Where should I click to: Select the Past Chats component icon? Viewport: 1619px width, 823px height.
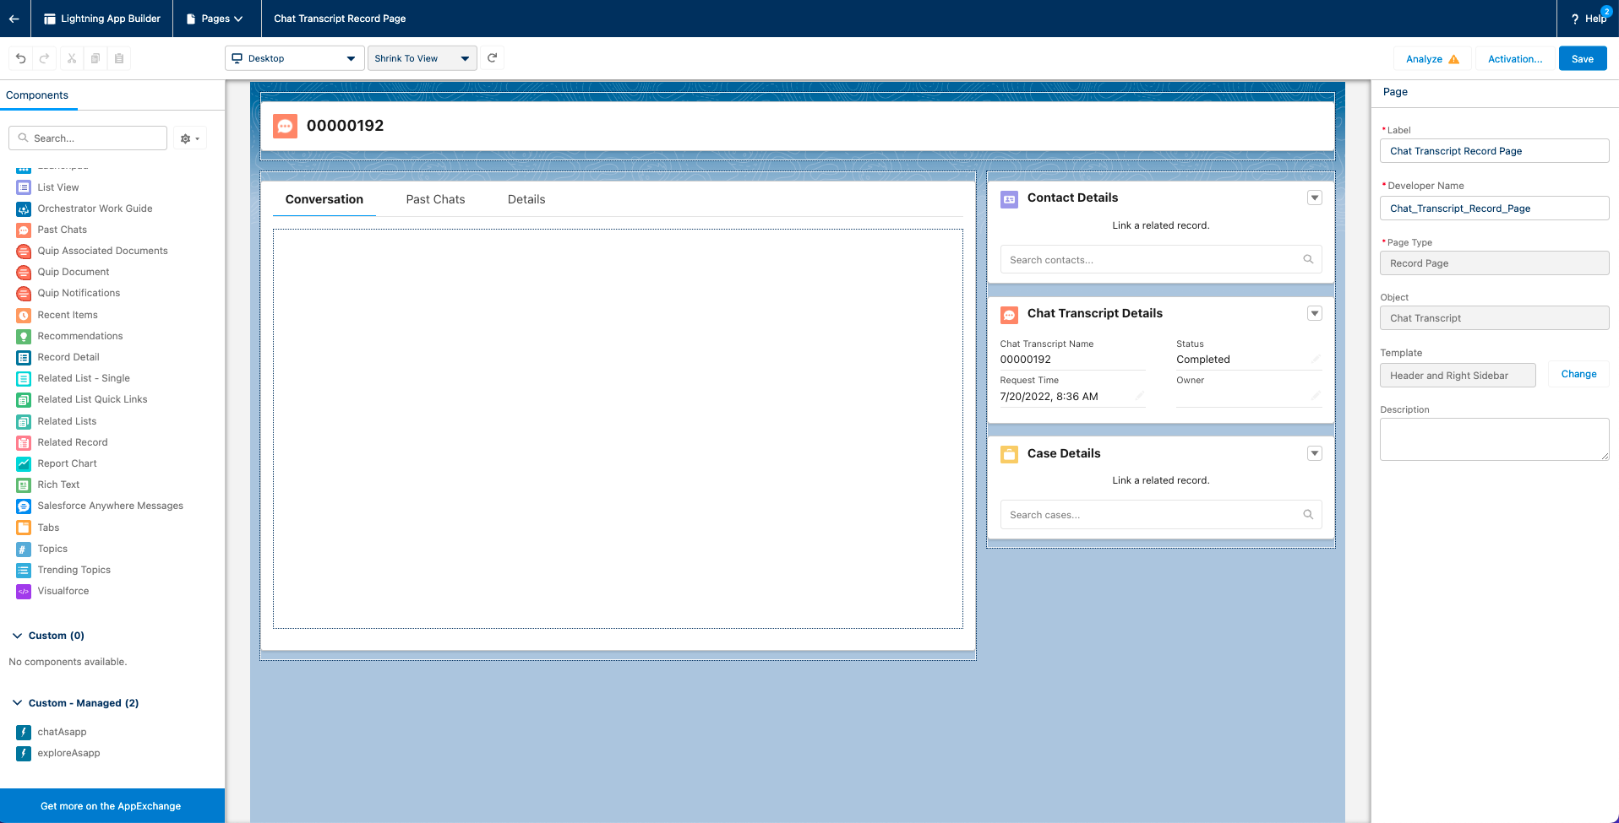tap(24, 230)
